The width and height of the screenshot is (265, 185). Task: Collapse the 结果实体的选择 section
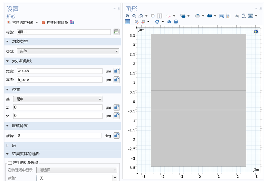[7, 154]
